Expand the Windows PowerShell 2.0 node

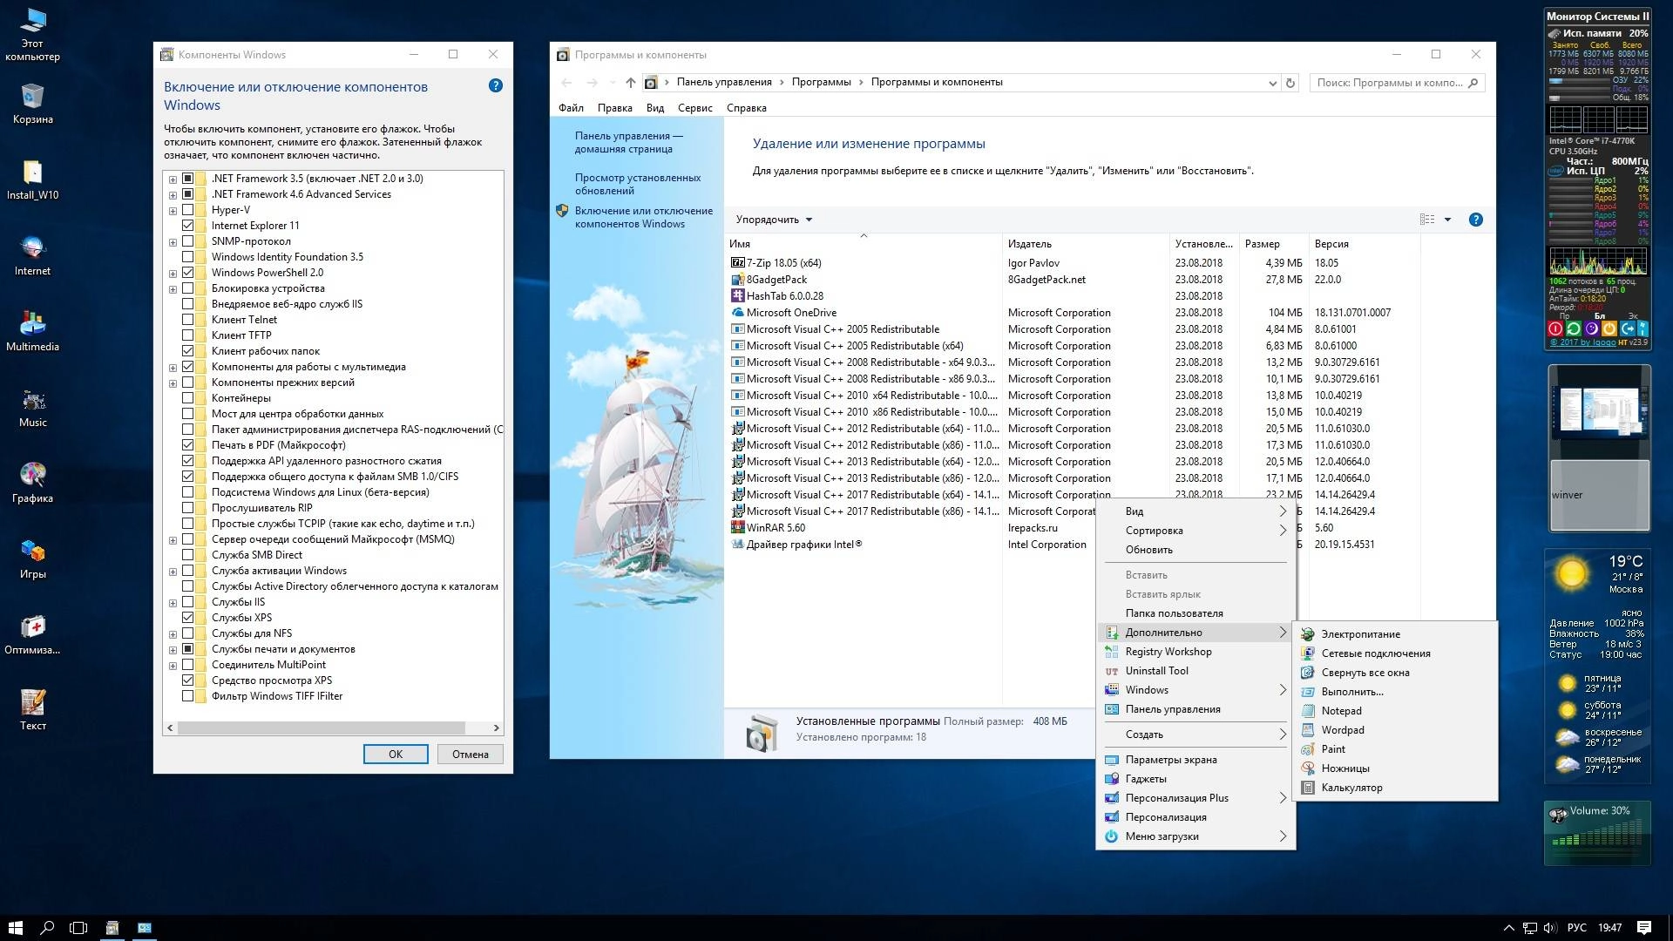coord(173,273)
